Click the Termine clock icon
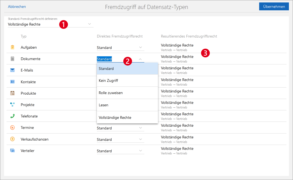 [12, 128]
